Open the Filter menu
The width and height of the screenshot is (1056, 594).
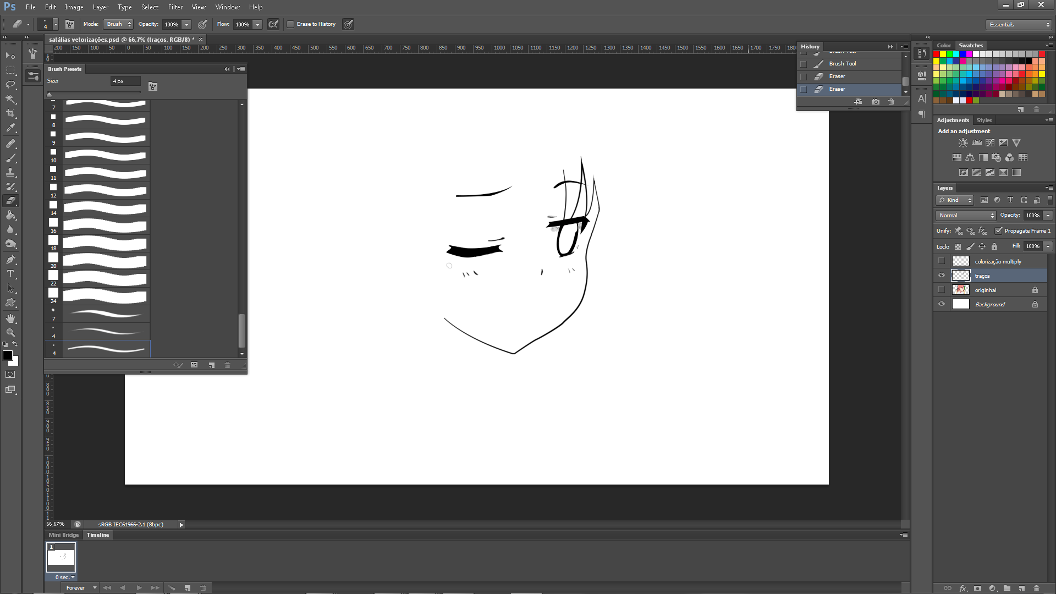[x=175, y=7]
